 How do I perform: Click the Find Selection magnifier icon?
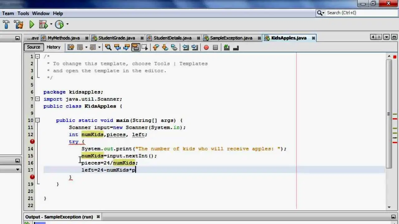(108, 47)
